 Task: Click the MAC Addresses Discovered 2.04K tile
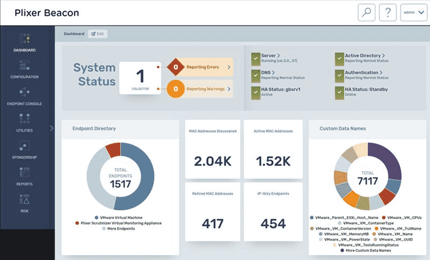212,149
